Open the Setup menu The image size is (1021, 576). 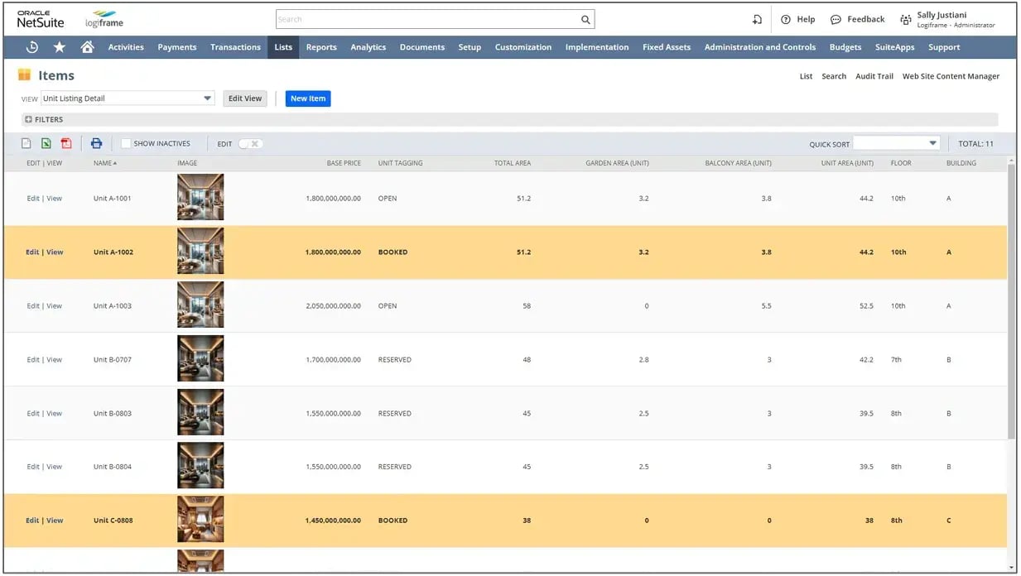tap(470, 47)
